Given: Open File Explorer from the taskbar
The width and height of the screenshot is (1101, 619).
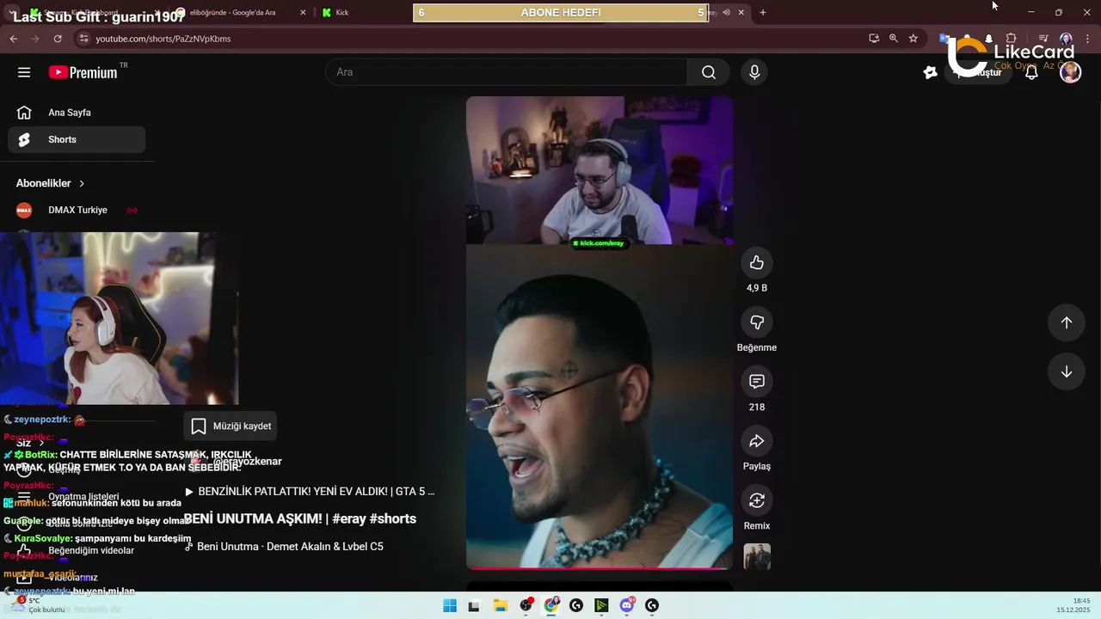Looking at the screenshot, I should pos(500,605).
